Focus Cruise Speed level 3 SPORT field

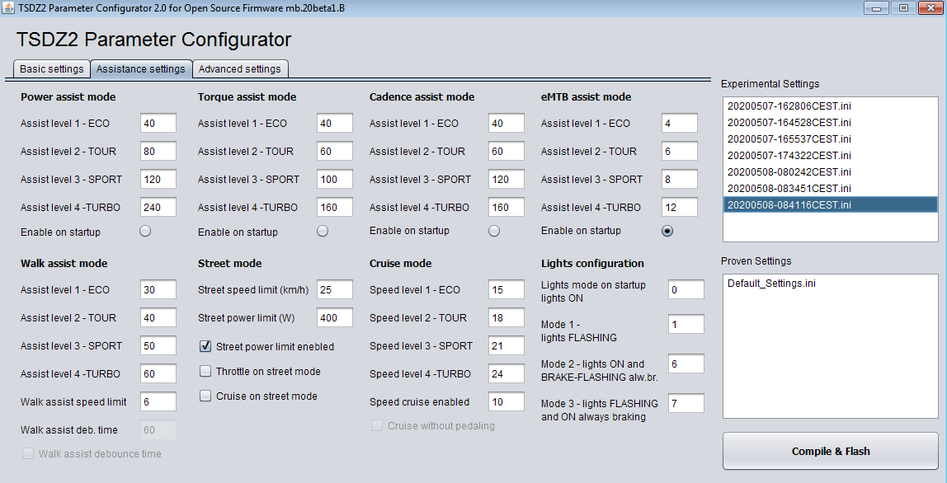pos(506,346)
